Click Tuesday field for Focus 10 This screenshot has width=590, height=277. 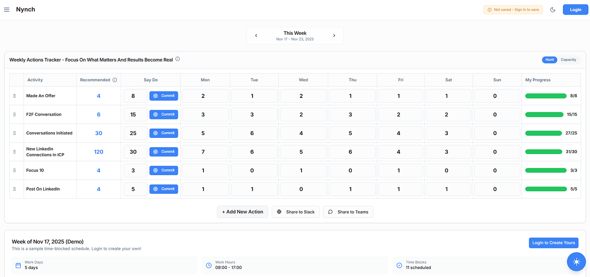pos(254,170)
